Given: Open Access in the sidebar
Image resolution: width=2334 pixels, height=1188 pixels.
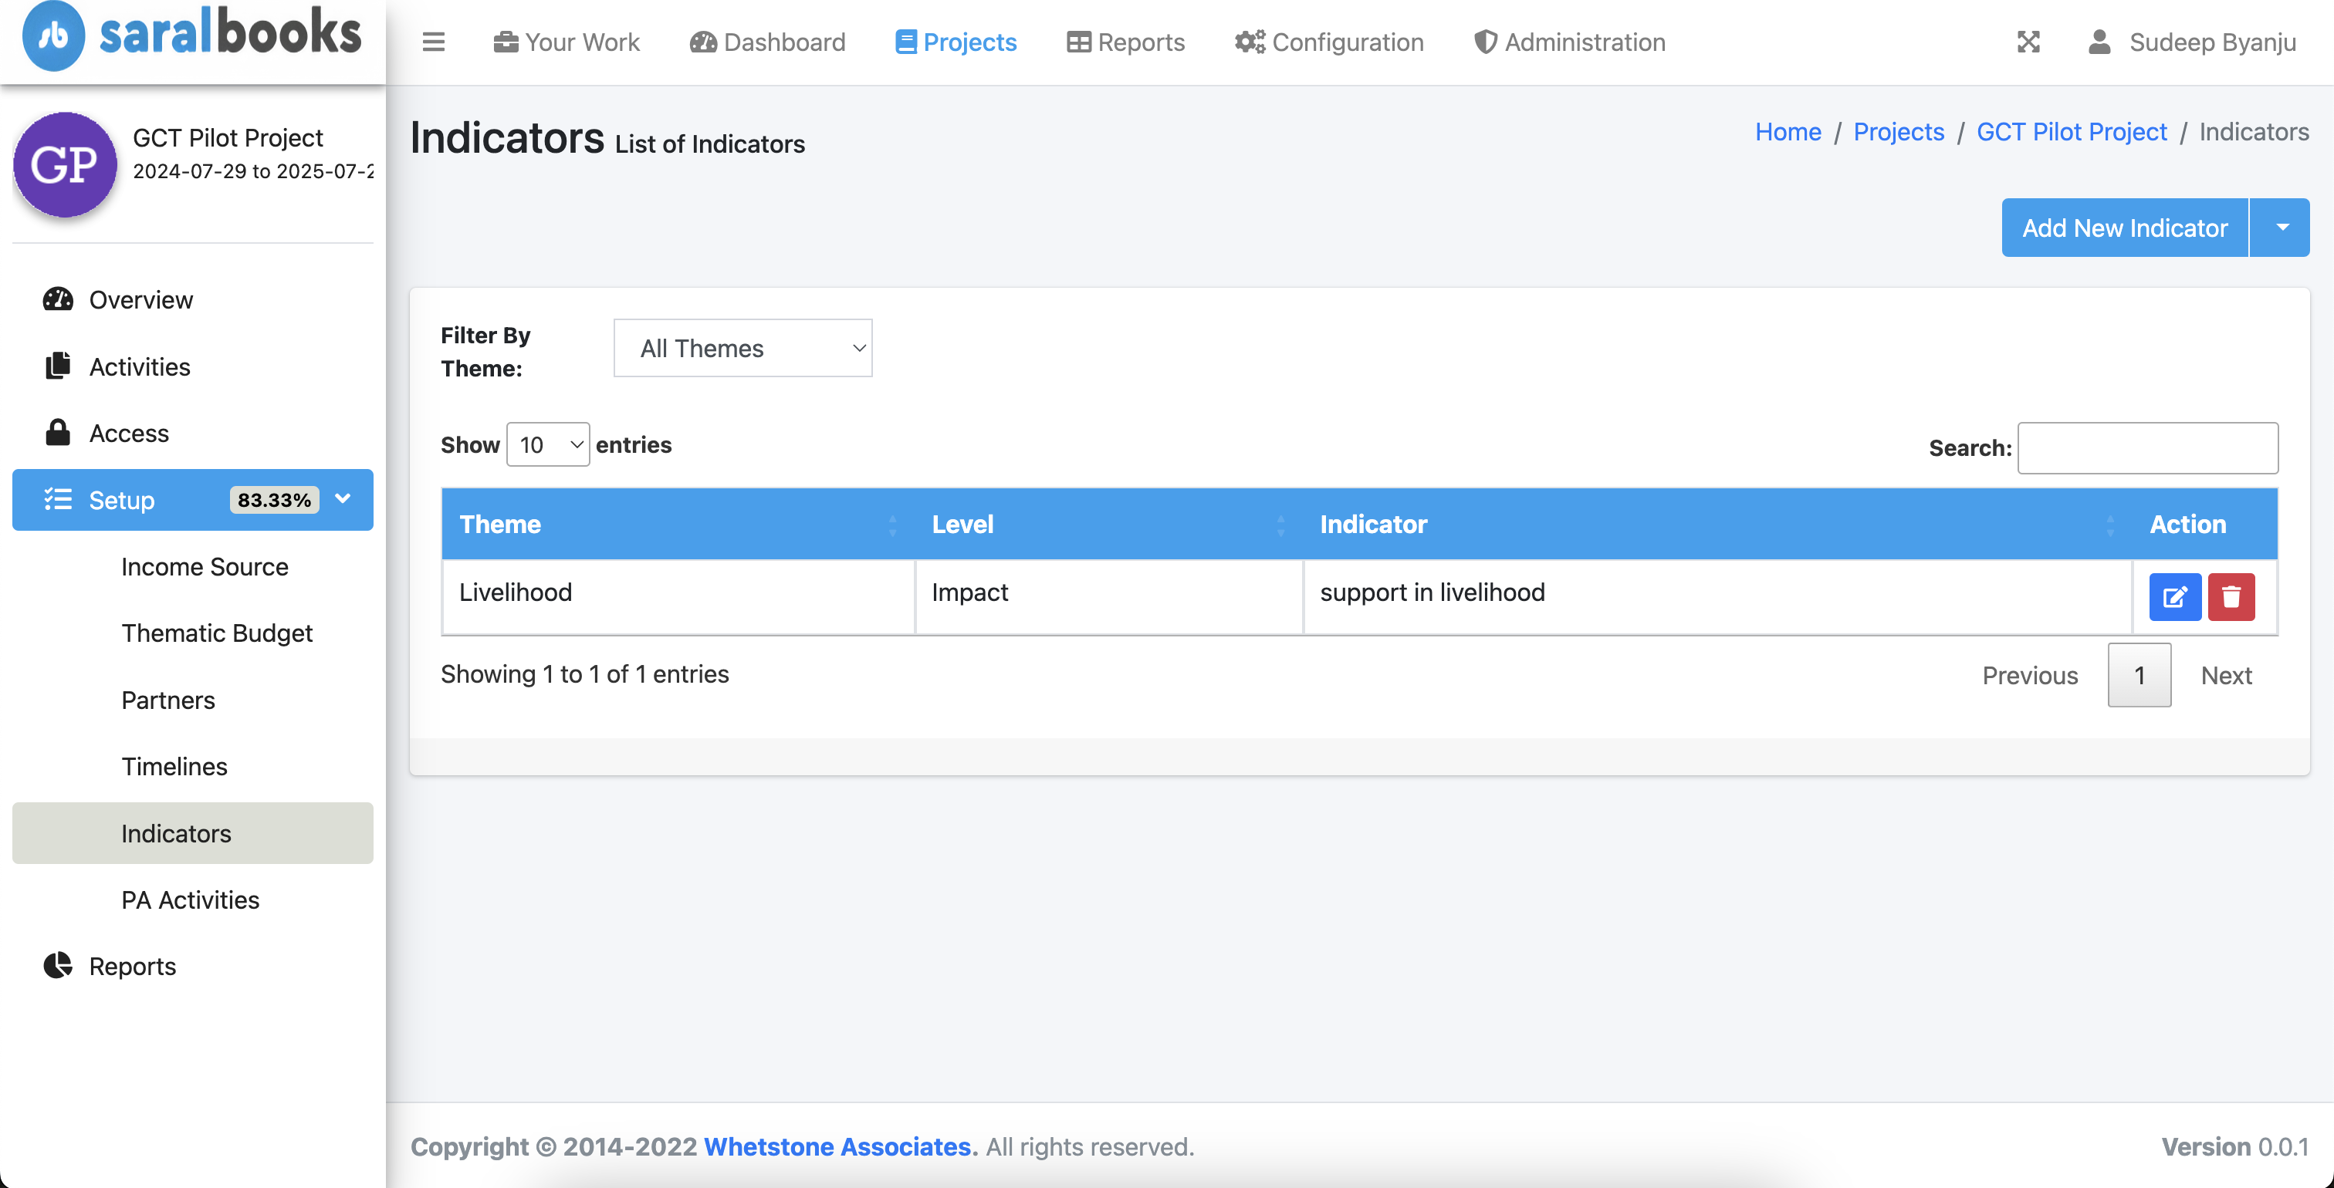Looking at the screenshot, I should click(192, 433).
